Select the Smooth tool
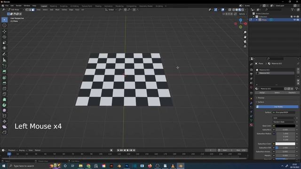The height and width of the screenshot is (169, 301). coord(4,111)
